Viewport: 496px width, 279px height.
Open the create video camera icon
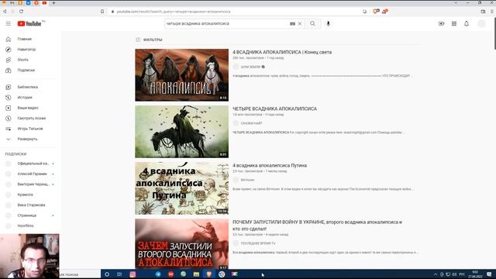click(x=441, y=24)
